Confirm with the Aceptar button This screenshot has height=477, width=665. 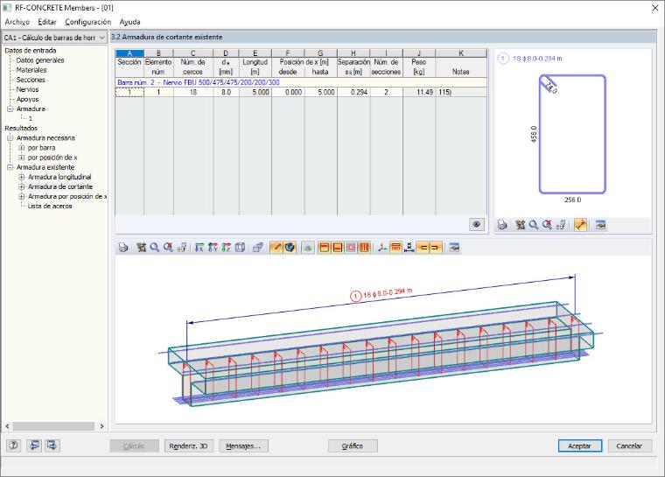click(x=580, y=446)
